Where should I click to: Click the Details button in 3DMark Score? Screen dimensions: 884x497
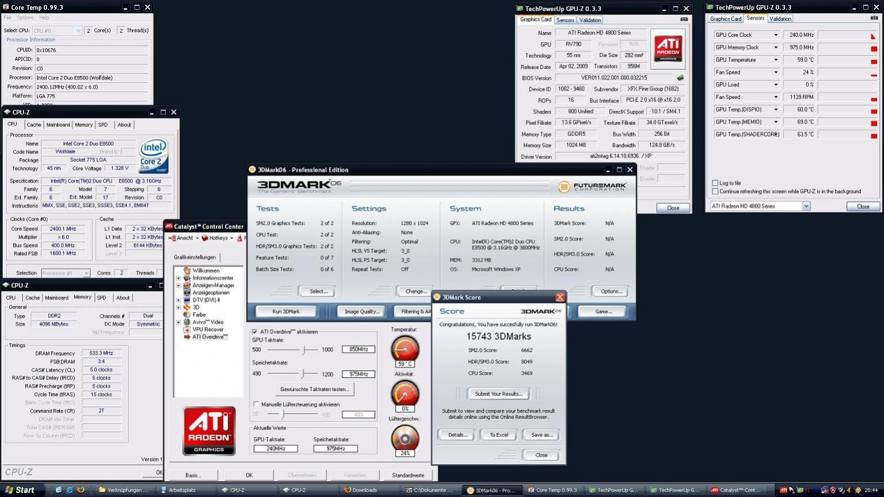point(458,435)
